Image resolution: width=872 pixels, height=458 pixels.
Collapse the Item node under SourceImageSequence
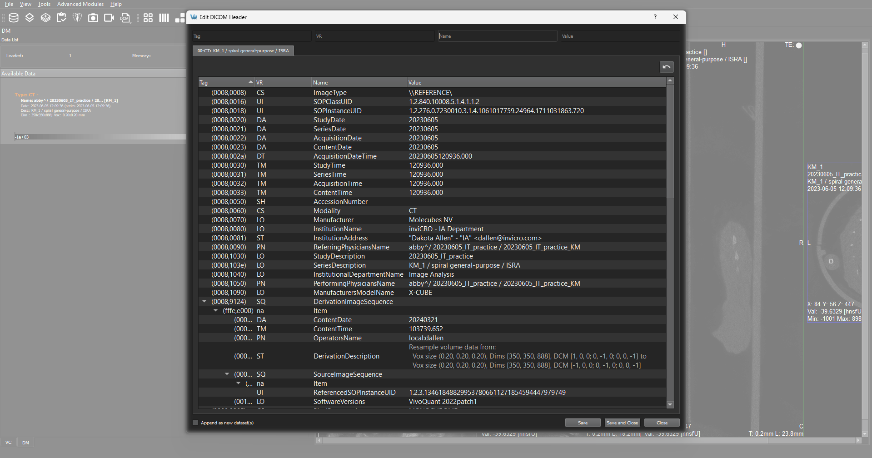(238, 383)
